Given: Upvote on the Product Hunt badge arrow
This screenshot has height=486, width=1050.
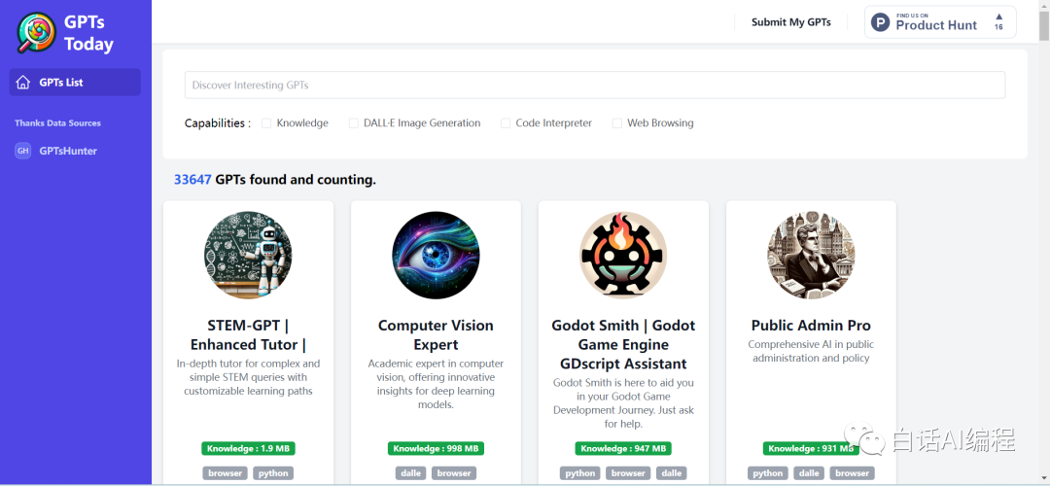Looking at the screenshot, I should (998, 17).
